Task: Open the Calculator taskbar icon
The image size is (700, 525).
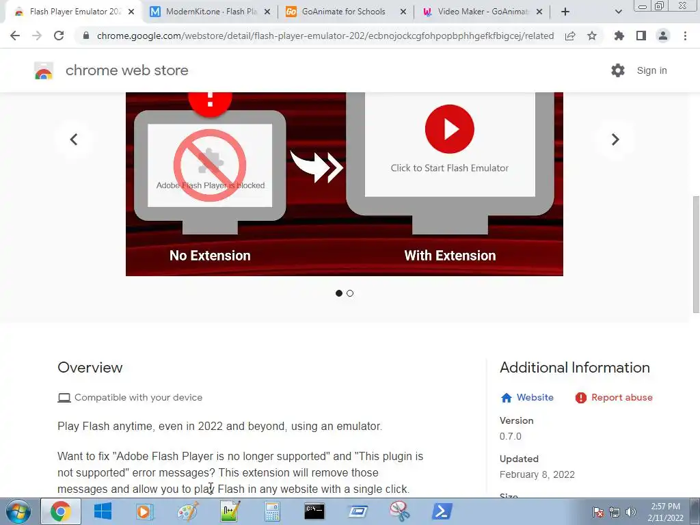Action: [x=272, y=511]
